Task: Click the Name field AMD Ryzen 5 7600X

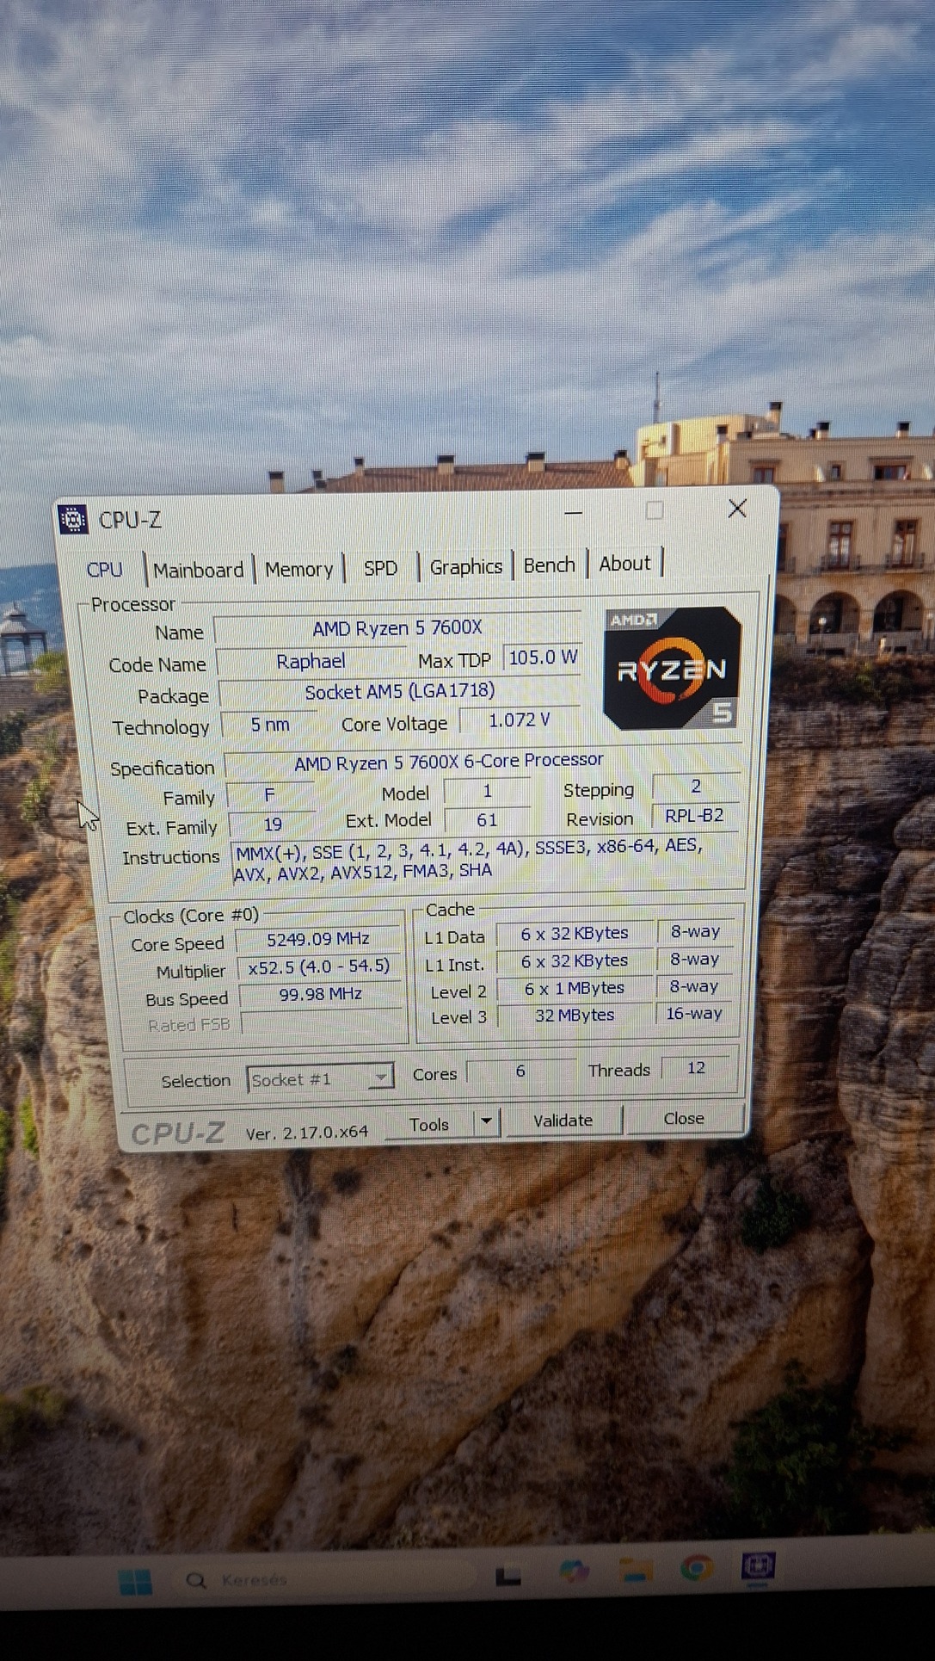Action: [x=397, y=628]
